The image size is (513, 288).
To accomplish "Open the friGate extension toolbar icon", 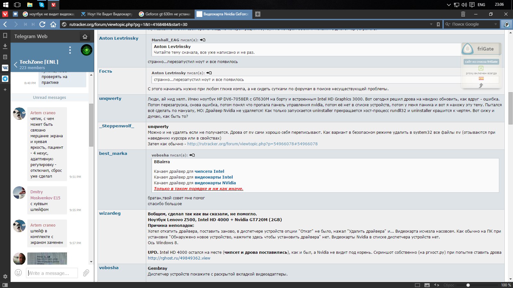I will [507, 24].
